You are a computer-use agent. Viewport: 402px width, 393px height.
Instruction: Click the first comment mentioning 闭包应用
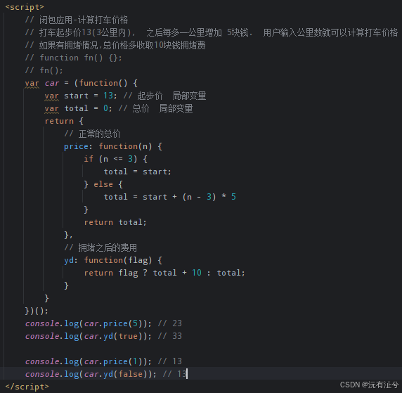(x=77, y=20)
